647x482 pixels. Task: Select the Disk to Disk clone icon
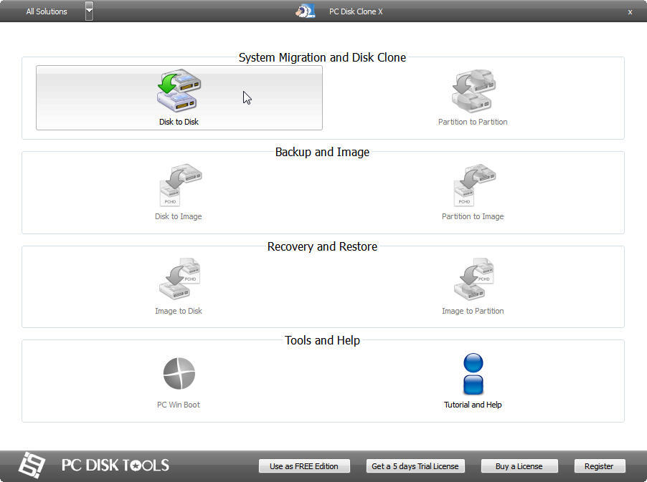179,91
